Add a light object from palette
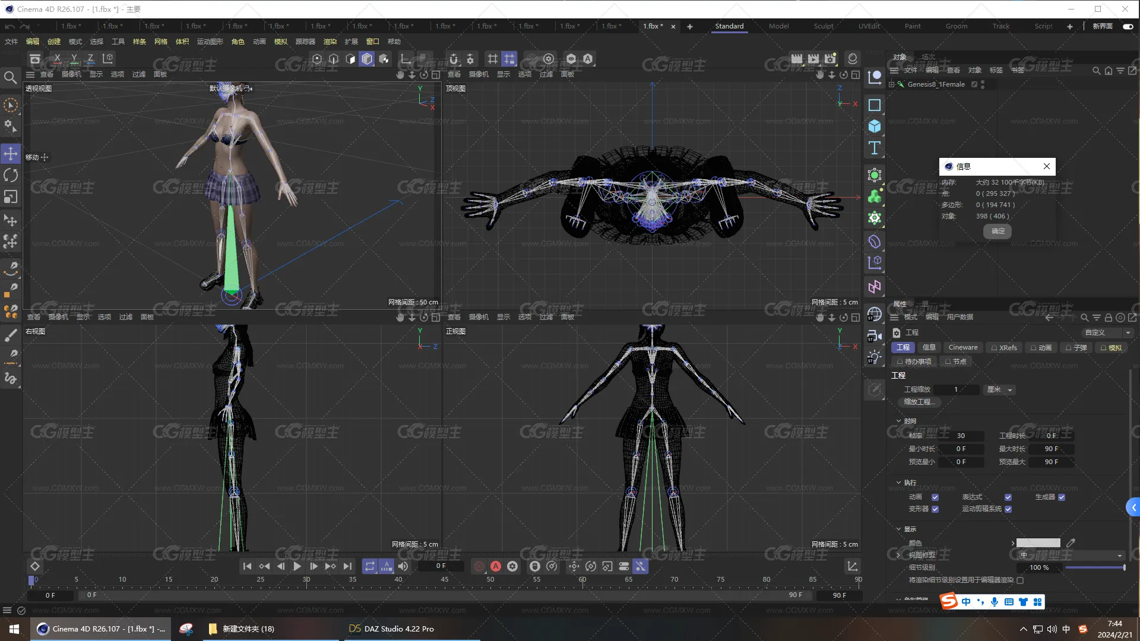 [875, 358]
